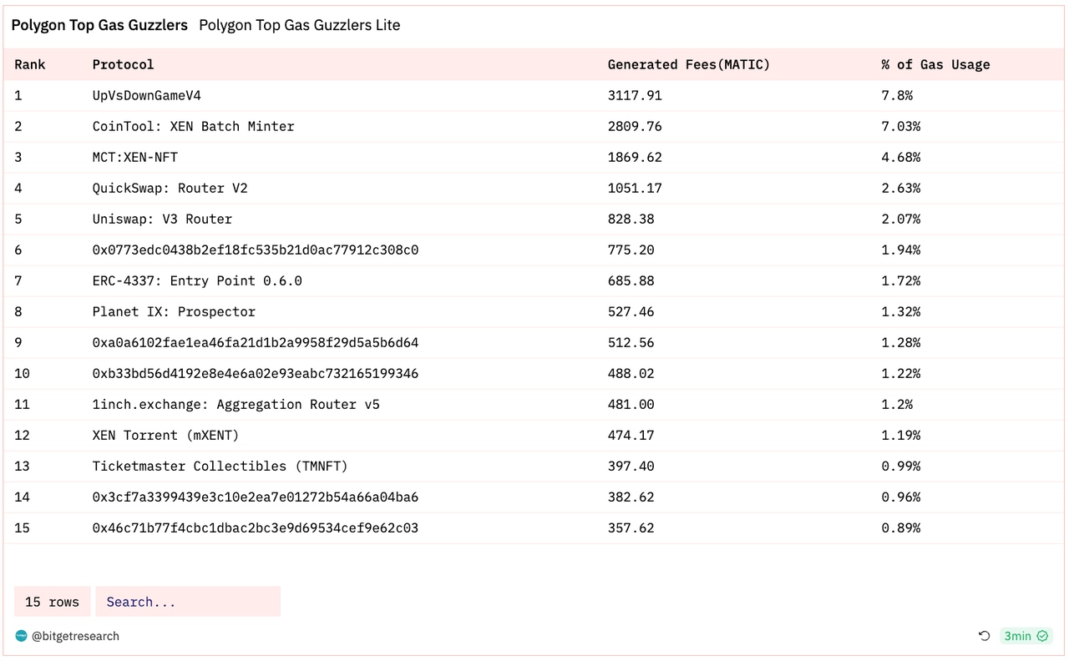The height and width of the screenshot is (661, 1069).
Task: Click the 512.56 fees value
Action: point(631,342)
